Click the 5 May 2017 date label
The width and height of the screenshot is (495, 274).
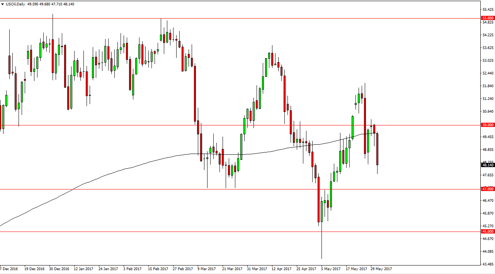pos(331,269)
